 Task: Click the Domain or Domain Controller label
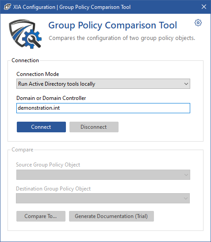point(51,98)
